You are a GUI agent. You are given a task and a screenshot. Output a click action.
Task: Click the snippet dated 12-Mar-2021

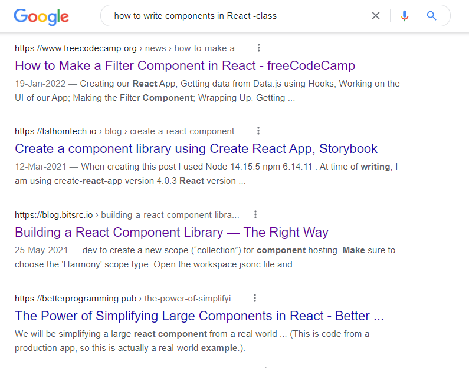[206, 174]
